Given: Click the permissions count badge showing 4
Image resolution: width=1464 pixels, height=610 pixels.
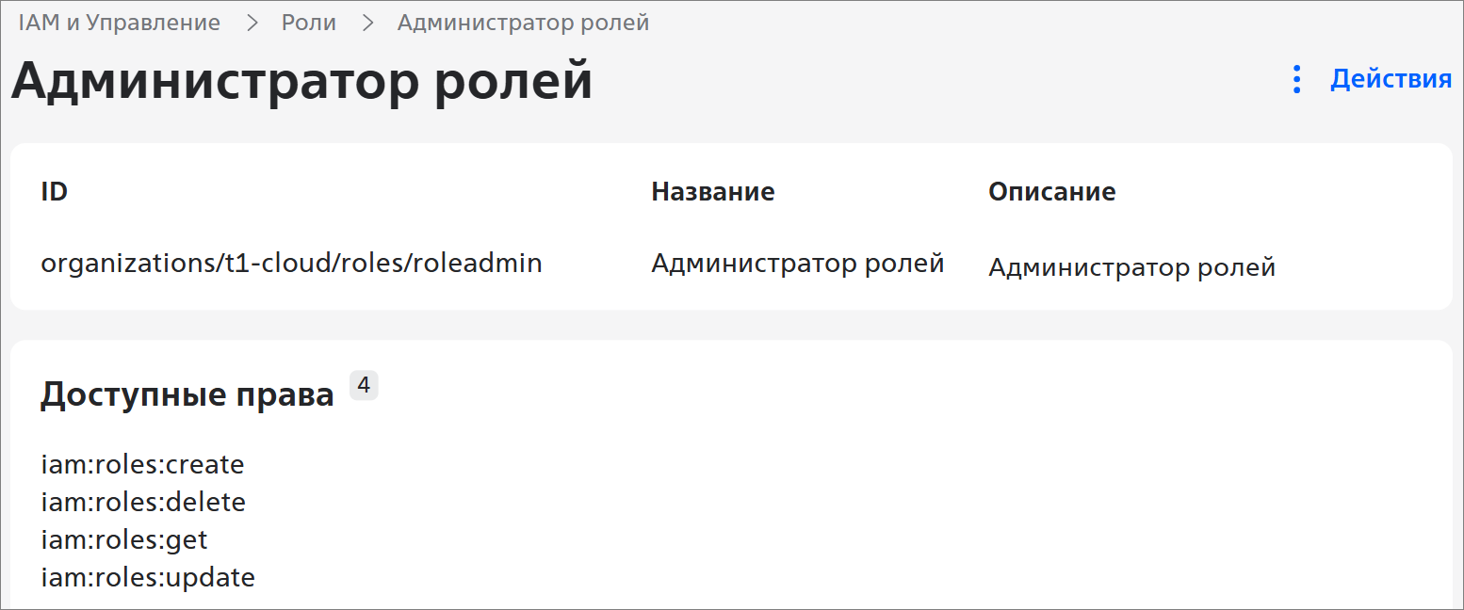Looking at the screenshot, I should 364,385.
